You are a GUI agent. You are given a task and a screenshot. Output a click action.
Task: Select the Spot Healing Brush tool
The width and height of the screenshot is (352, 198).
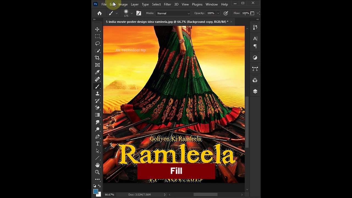pos(97,79)
